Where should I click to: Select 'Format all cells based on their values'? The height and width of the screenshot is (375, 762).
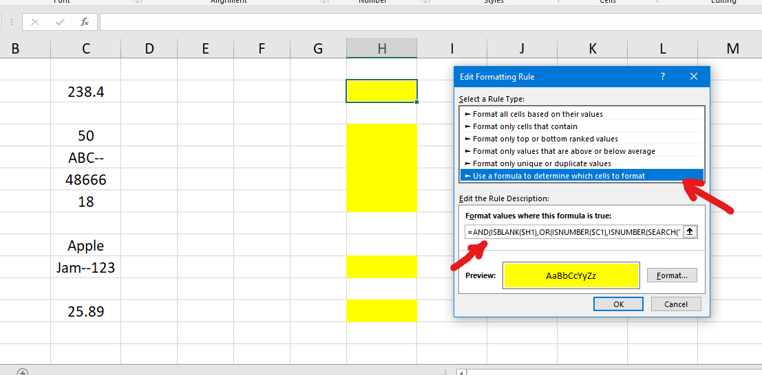[582, 114]
